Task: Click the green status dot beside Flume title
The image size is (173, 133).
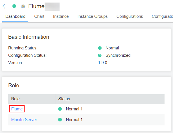Action: [14, 6]
